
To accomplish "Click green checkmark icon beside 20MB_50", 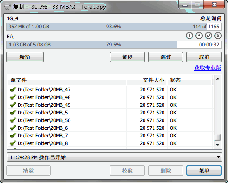I will [13, 120].
